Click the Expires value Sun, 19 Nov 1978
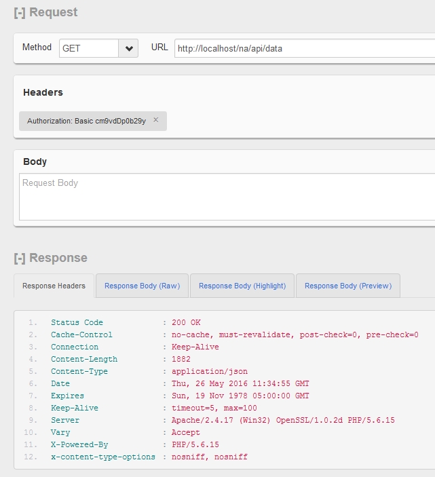The height and width of the screenshot is (477, 435). pos(240,396)
